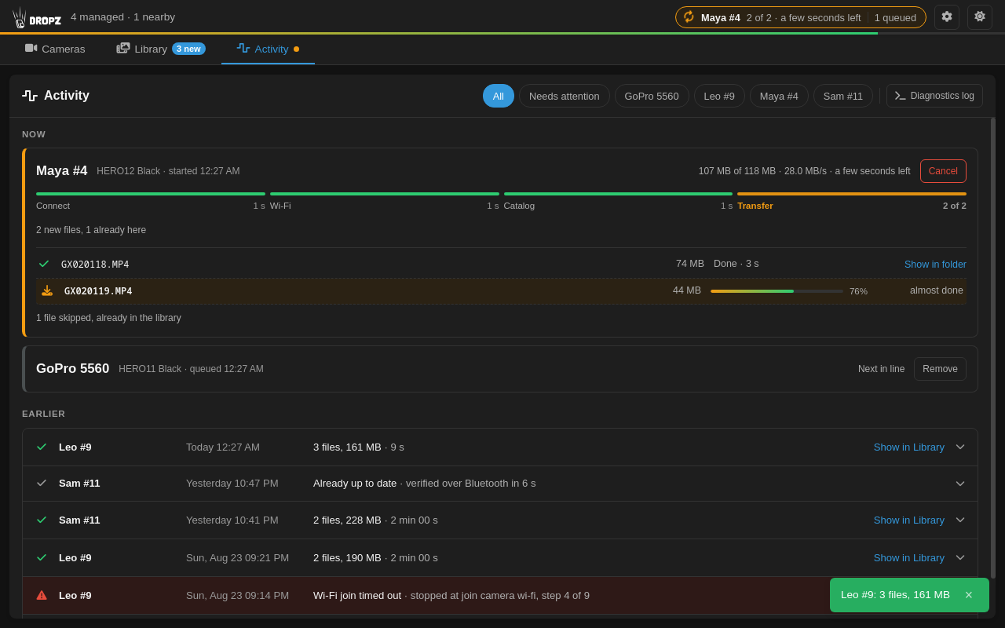The width and height of the screenshot is (1005, 628).
Task: Select the Activity tab
Action: [268, 49]
